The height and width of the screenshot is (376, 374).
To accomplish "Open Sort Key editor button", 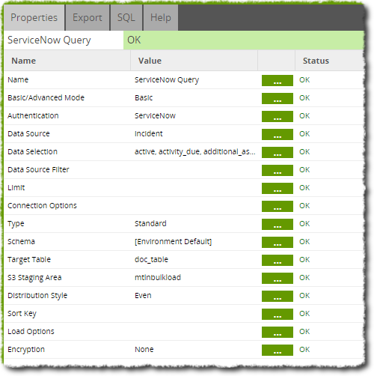I will point(278,315).
